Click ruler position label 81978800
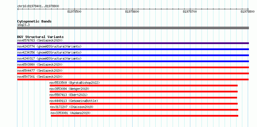 [x=247, y=12]
